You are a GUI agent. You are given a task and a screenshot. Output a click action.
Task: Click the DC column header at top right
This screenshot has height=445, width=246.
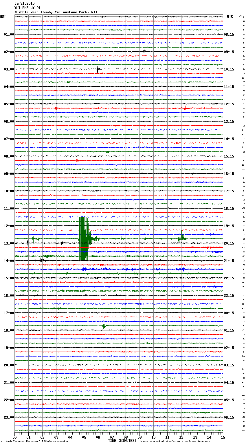240,16
